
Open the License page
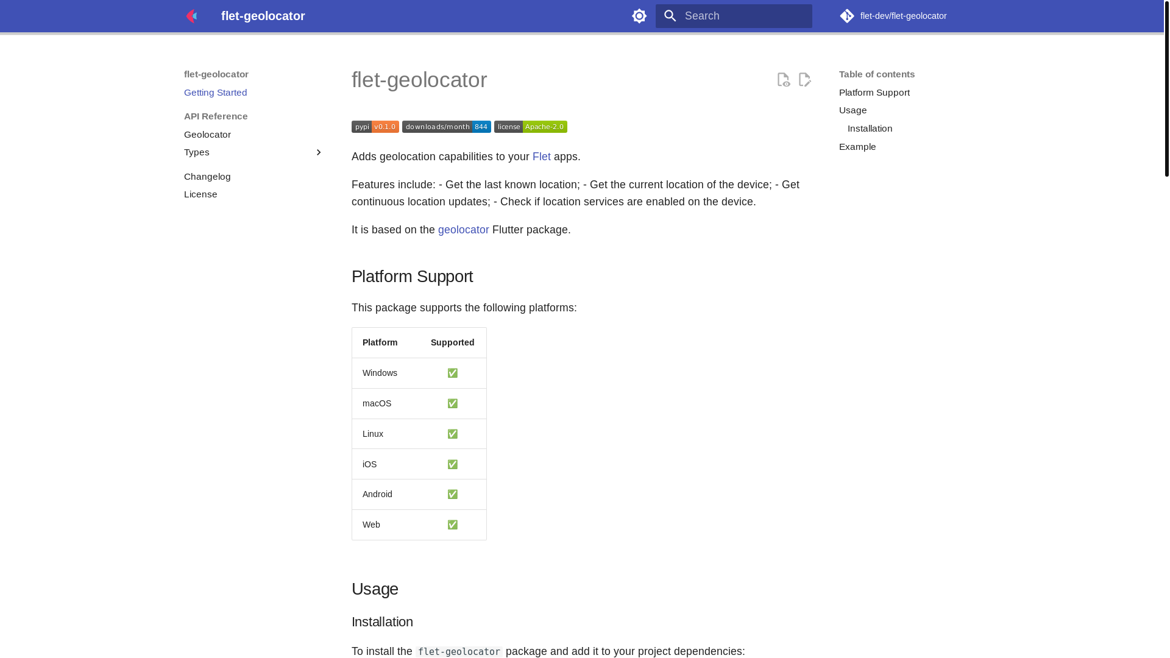point(200,194)
